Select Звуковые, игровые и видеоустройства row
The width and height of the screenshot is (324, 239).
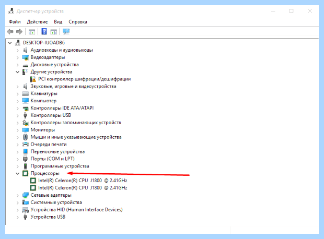point(73,86)
